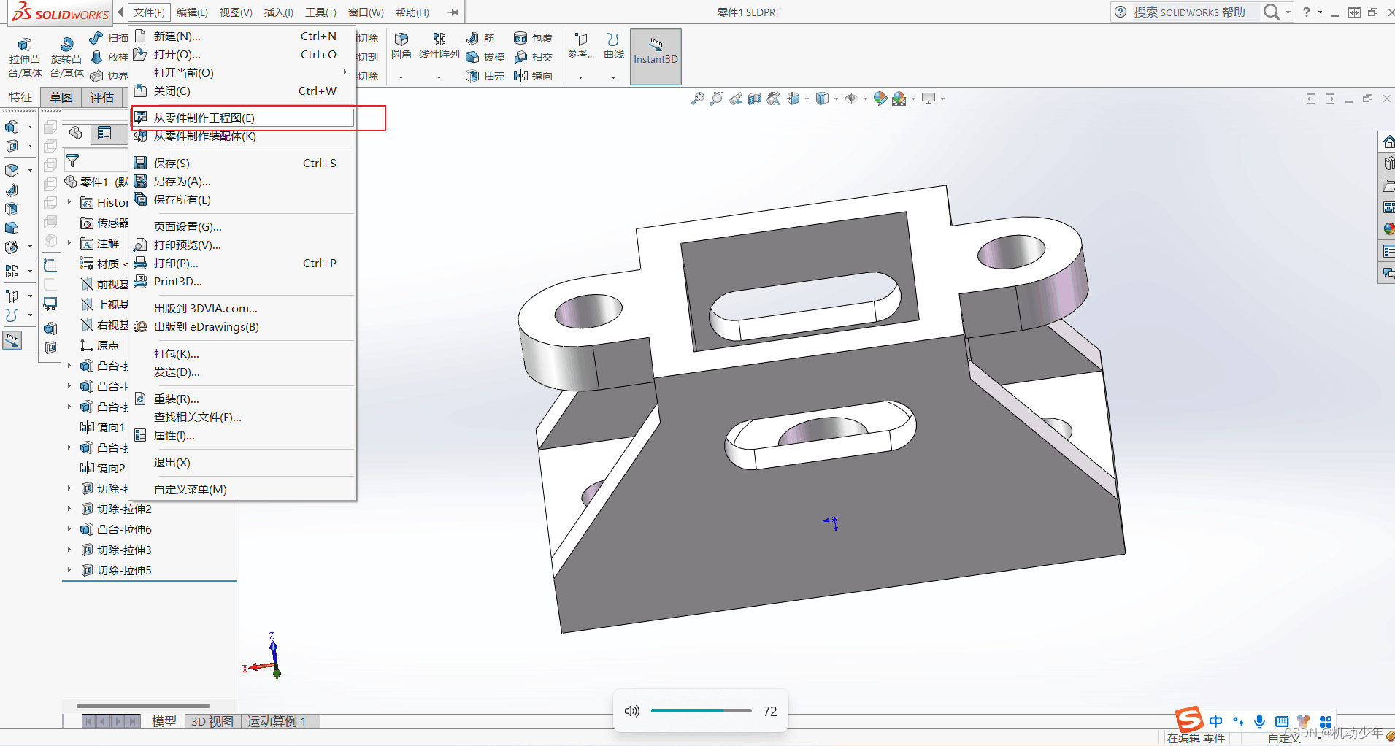The height and width of the screenshot is (746, 1395).
Task: Open the Fillet dropdown arrow
Action: pos(401,77)
